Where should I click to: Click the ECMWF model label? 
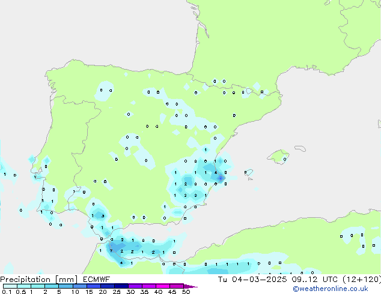click(96, 280)
